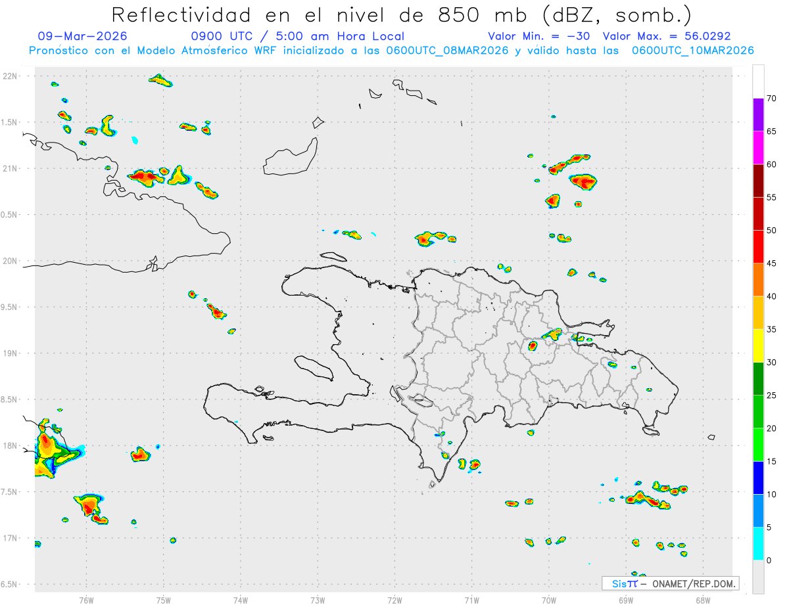The image size is (789, 609).
Task: Click the orange 40–45 dBZ color band
Action: coord(758,280)
